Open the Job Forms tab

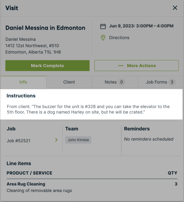pyautogui.click(x=161, y=82)
